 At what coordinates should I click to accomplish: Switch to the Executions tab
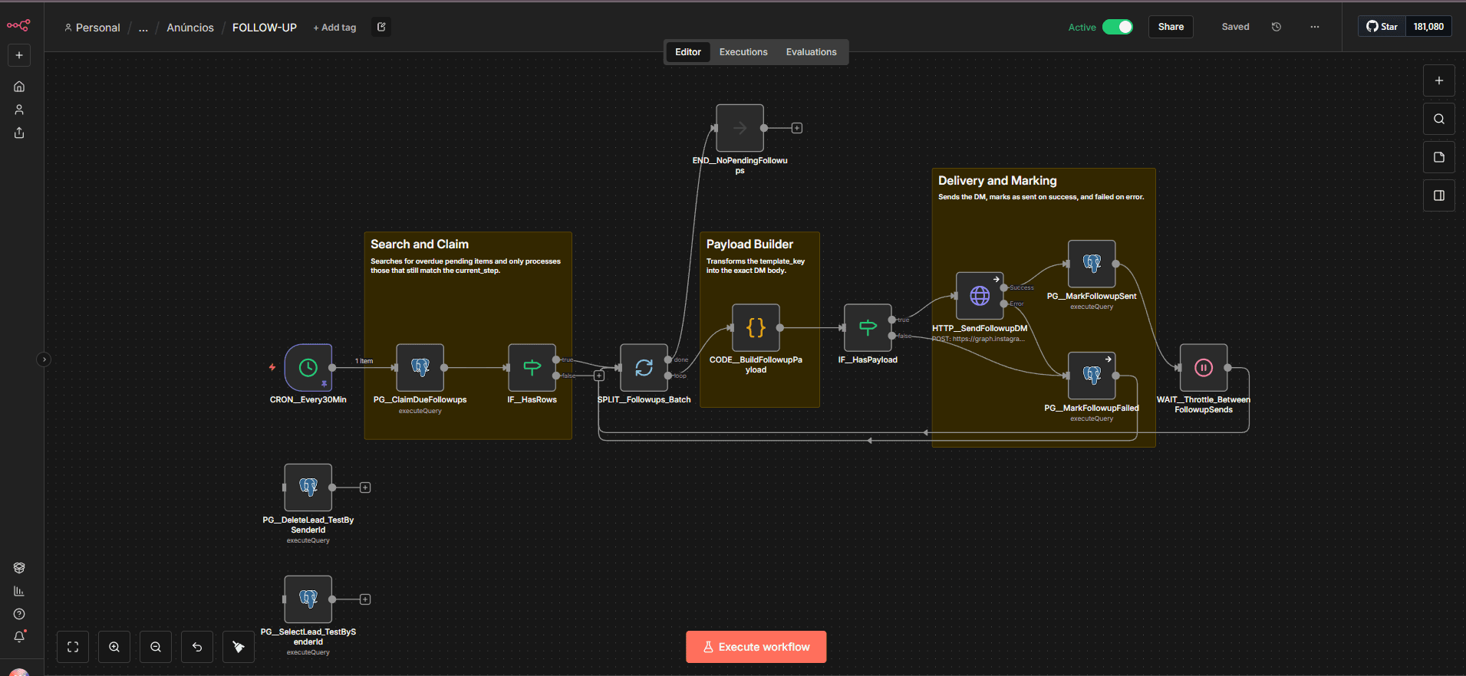743,52
